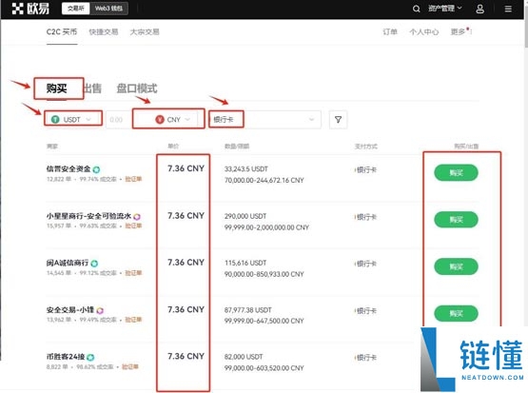Viewport: 528px width, 393px height.
Task: Open the CNY currency dropdown
Action: pyautogui.click(x=172, y=120)
